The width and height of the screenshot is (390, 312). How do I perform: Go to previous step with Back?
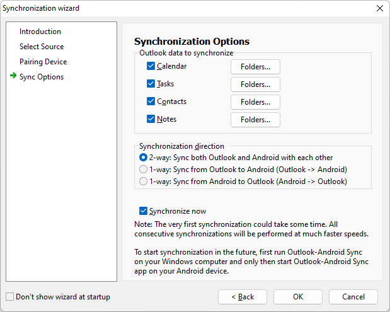243,297
